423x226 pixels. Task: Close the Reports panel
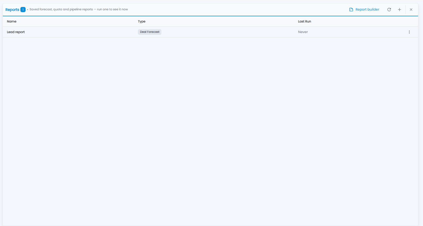411,10
